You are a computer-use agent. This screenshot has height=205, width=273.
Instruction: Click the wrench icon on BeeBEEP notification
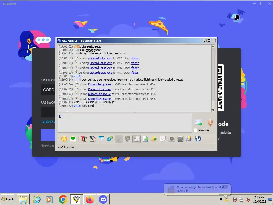click(x=223, y=187)
